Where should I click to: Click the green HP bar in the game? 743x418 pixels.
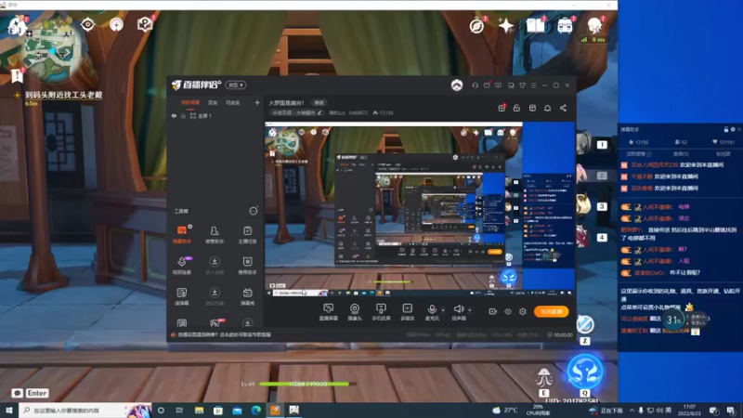pyautogui.click(x=307, y=384)
